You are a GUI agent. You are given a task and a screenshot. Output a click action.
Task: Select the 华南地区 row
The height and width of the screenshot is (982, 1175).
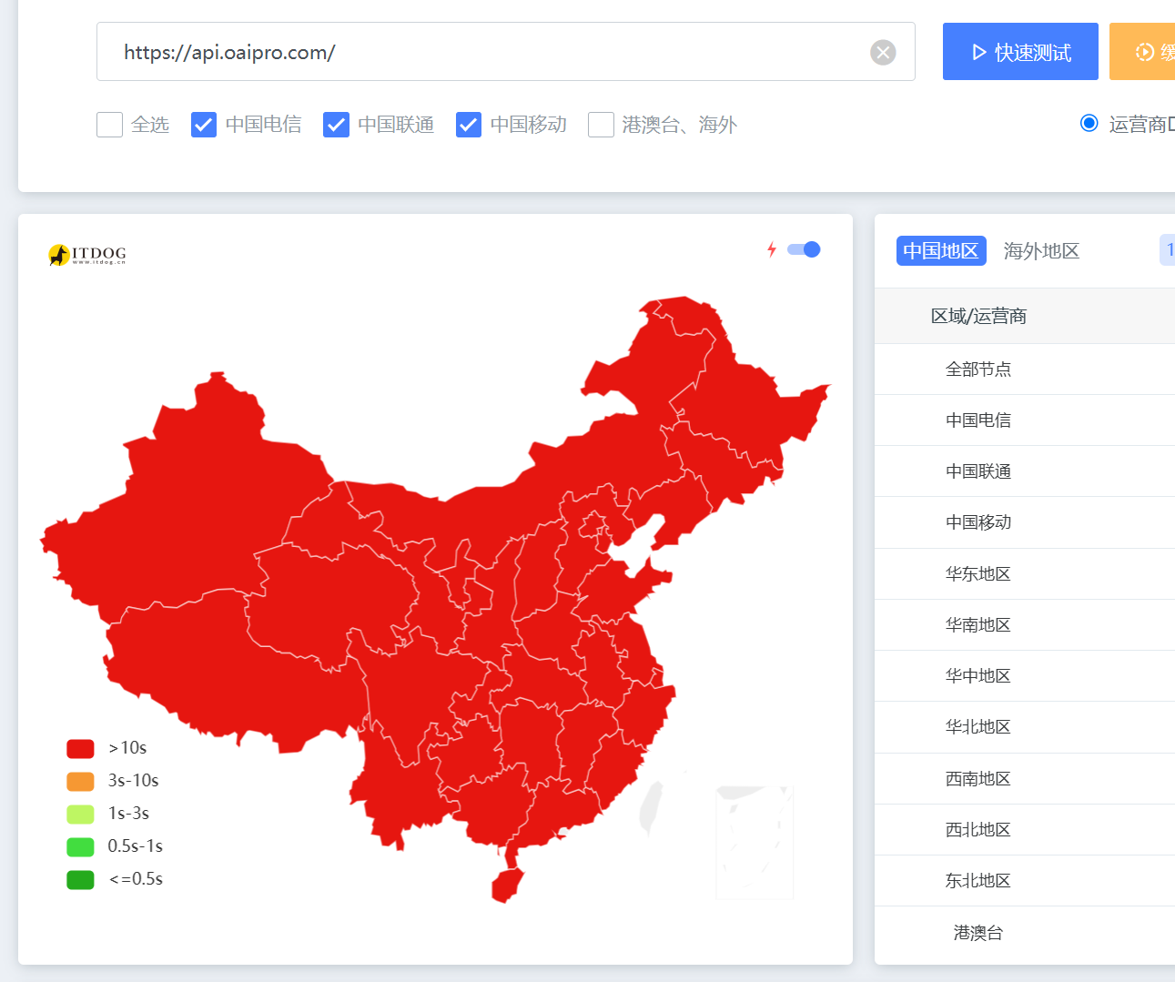[1025, 625]
